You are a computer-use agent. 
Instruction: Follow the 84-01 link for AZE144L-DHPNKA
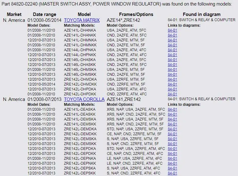point(172,50)
